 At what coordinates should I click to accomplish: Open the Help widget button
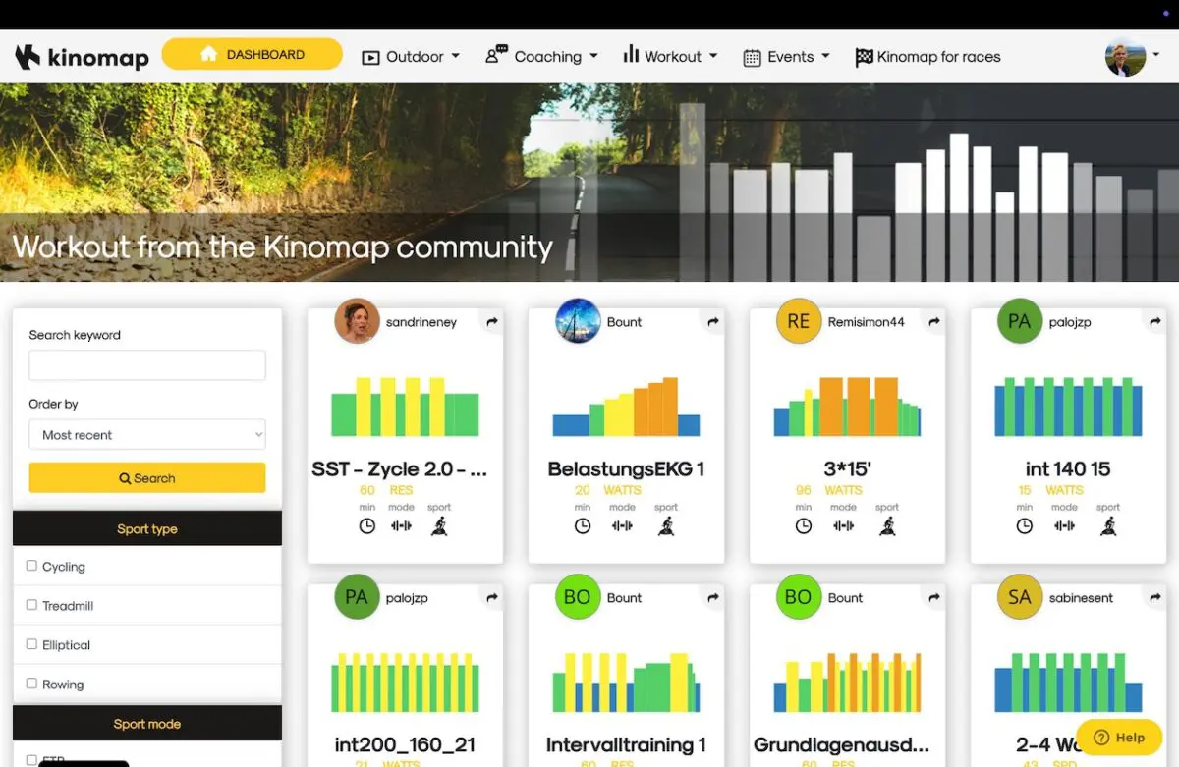1120,738
